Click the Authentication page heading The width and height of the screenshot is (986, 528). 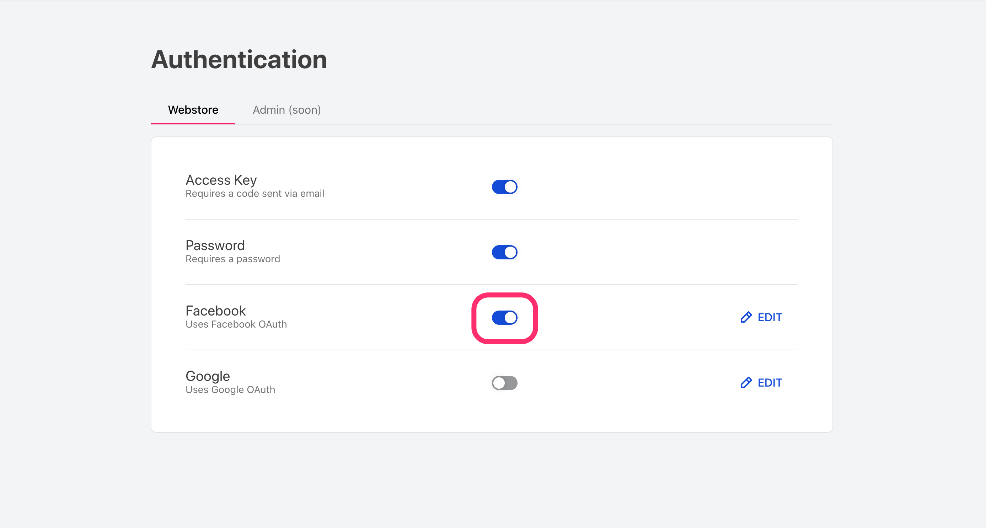[x=239, y=60]
